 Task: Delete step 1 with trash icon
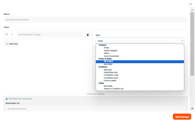[x=88, y=35]
